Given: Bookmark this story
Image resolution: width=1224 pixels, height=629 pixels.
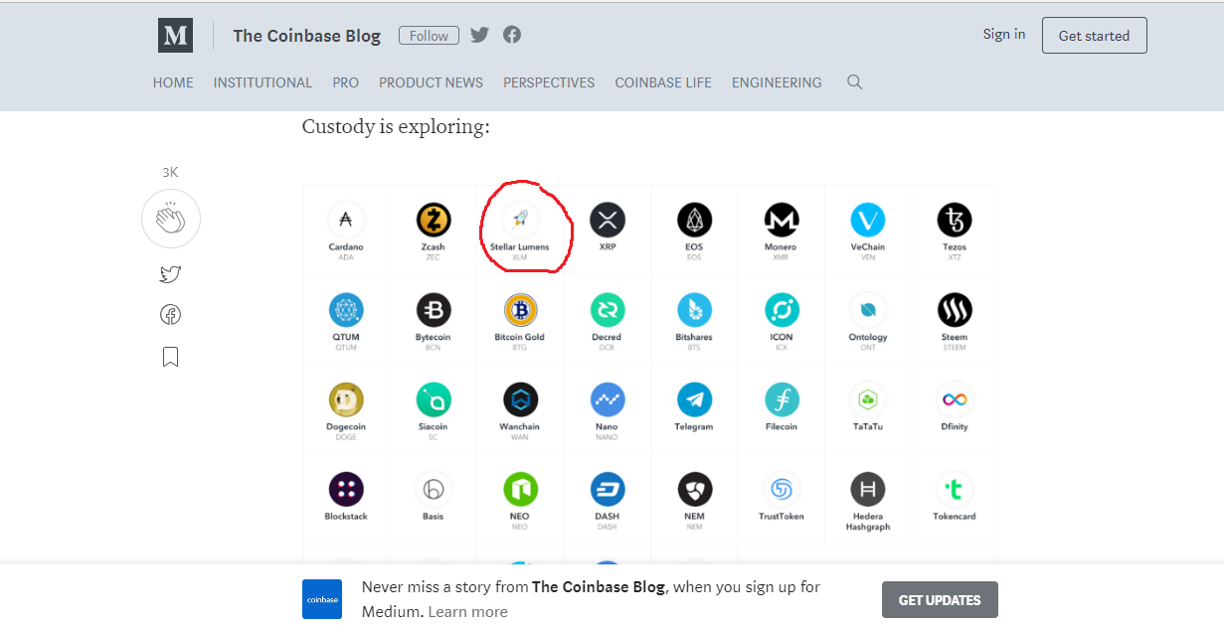Looking at the screenshot, I should coord(171,357).
